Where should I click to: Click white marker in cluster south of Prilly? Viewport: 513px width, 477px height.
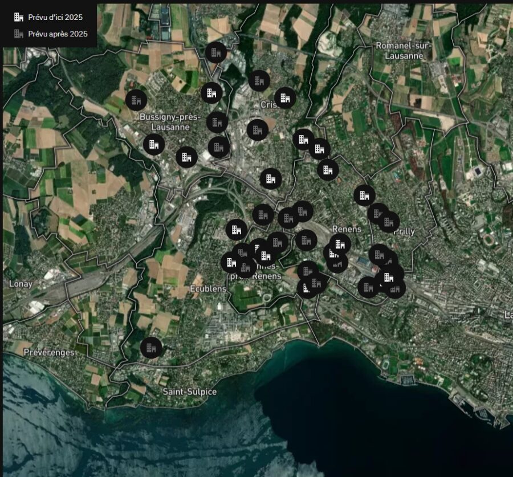(389, 277)
